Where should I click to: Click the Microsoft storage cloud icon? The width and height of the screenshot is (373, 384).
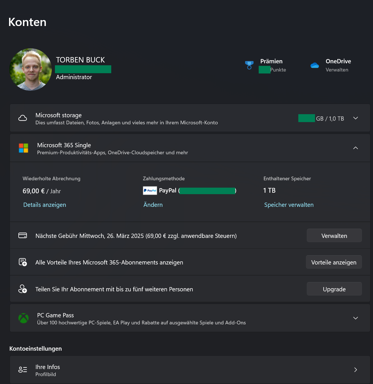point(23,118)
